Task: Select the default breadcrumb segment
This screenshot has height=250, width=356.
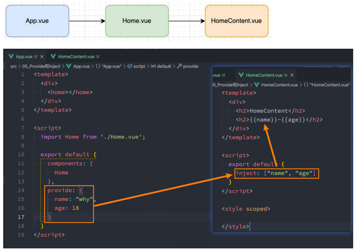Action: pyautogui.click(x=164, y=66)
